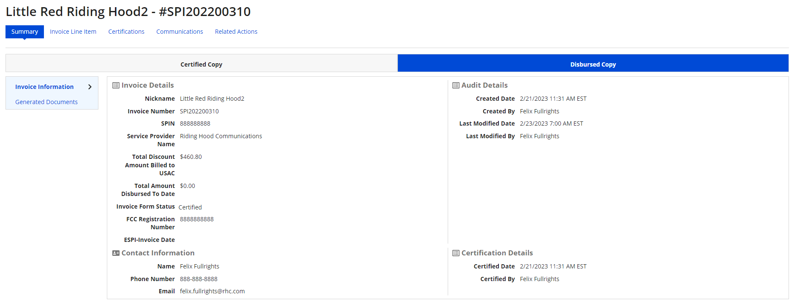The width and height of the screenshot is (797, 303).
Task: Select the Certified Copy view
Action: point(201,64)
